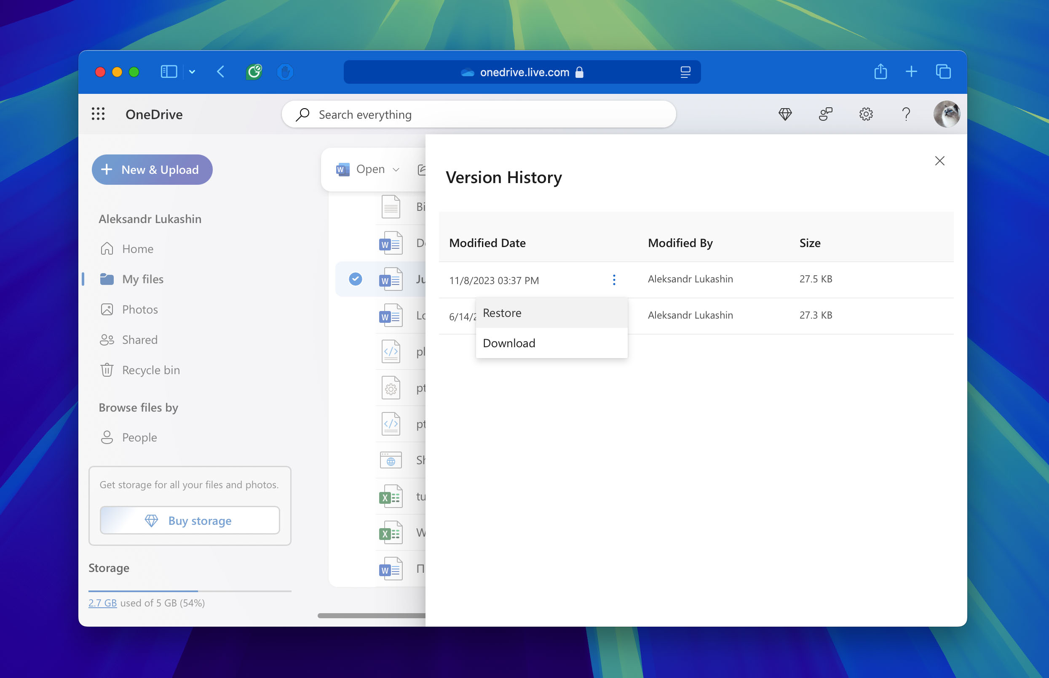Open the 2.7 GB storage link
The height and width of the screenshot is (678, 1049).
coord(102,603)
